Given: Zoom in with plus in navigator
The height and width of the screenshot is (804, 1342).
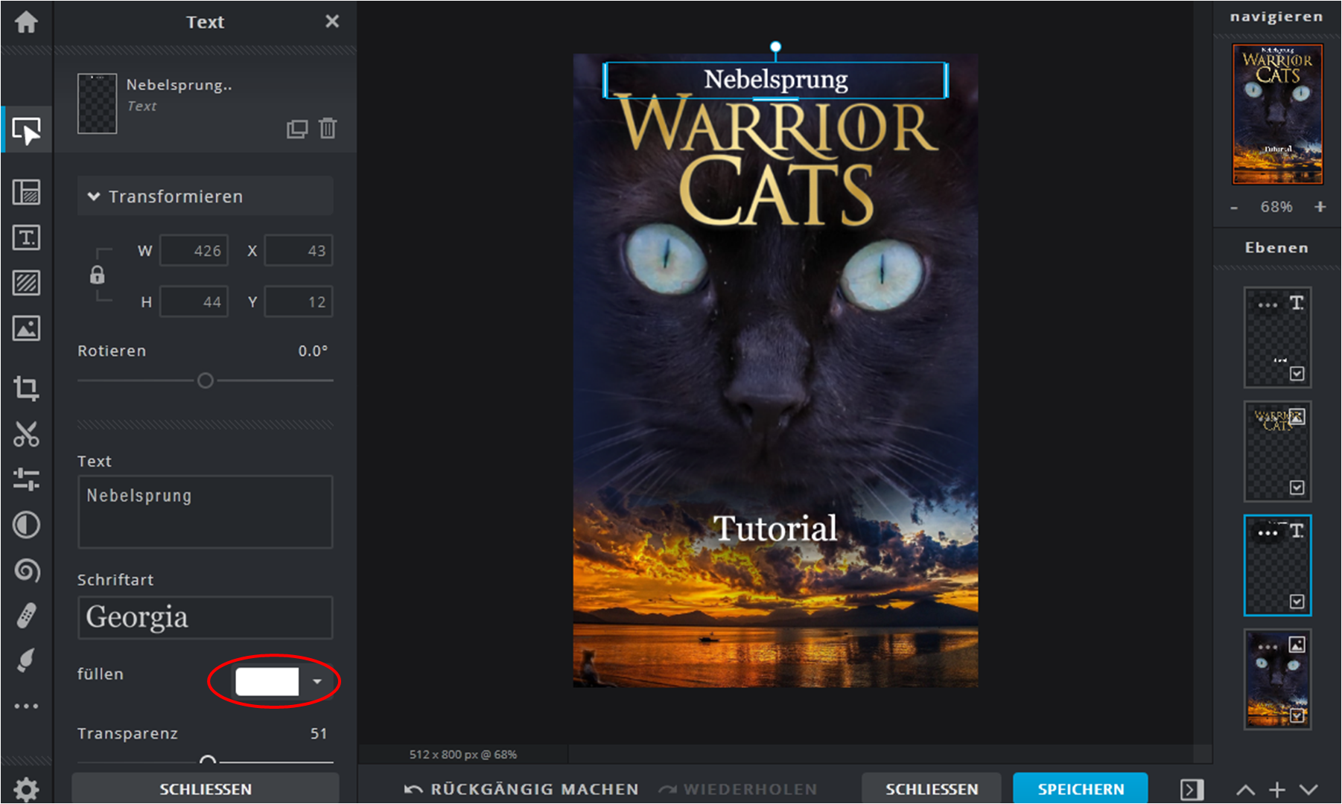Looking at the screenshot, I should tap(1320, 207).
